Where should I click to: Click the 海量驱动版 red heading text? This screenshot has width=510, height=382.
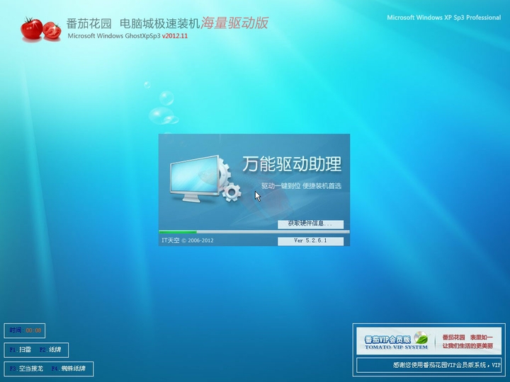(234, 23)
